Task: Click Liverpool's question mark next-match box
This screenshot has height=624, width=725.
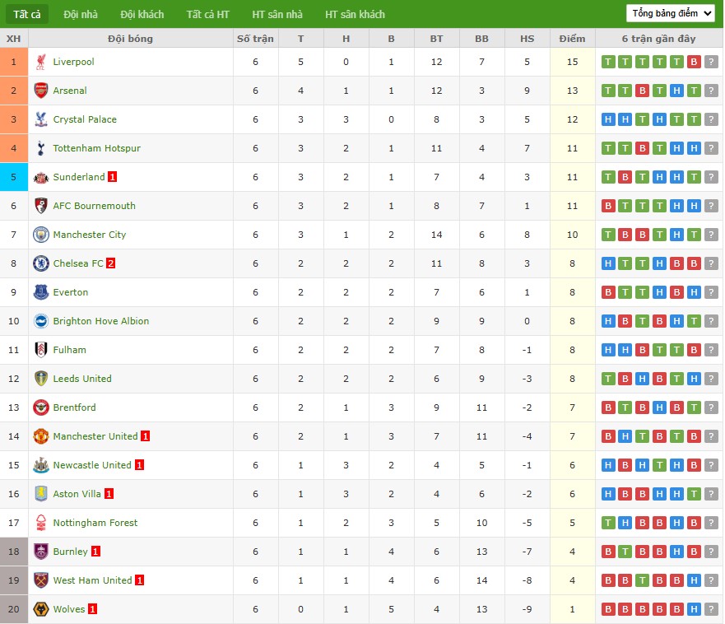Action: point(711,62)
